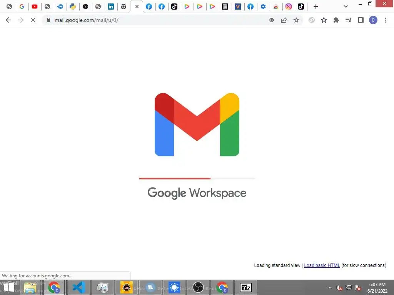This screenshot has height=295, width=394.
Task: Click the Waiting for accounts.google.com status text
Action: coord(37,276)
